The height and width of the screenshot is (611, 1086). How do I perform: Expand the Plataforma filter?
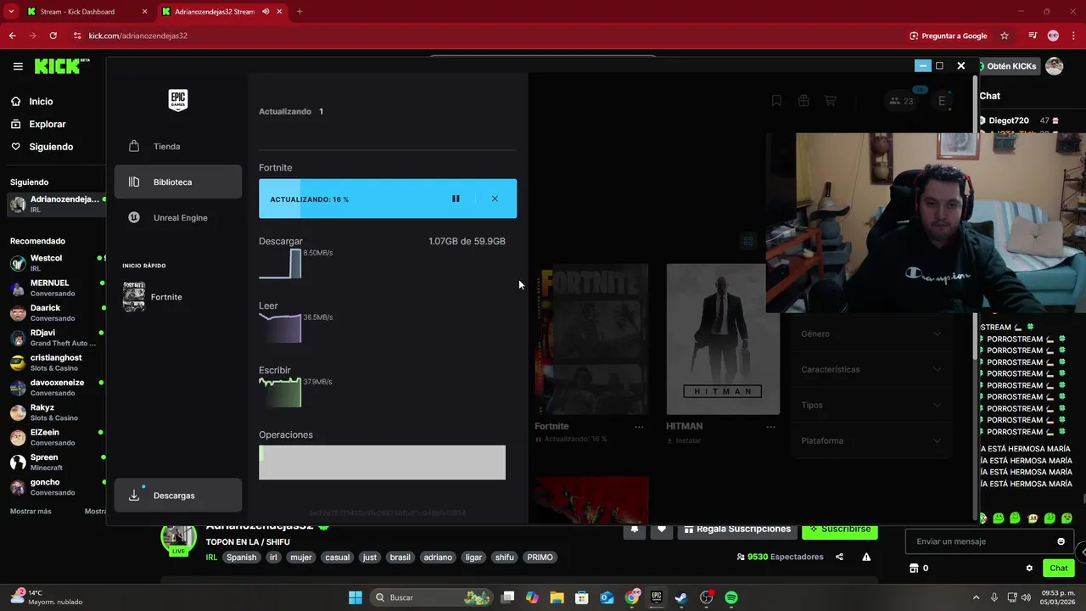[x=871, y=440]
